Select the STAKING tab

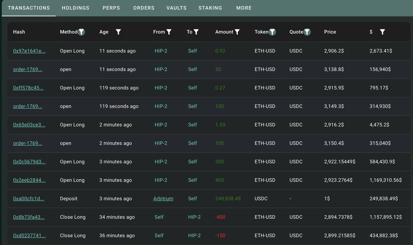[210, 8]
